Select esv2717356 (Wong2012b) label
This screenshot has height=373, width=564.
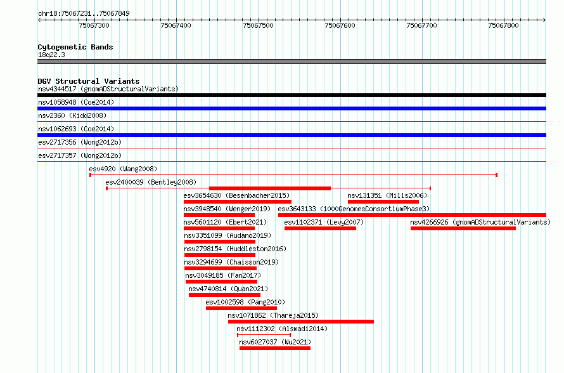point(80,142)
